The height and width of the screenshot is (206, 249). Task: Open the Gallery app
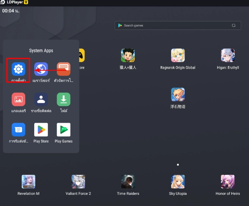(x=18, y=99)
